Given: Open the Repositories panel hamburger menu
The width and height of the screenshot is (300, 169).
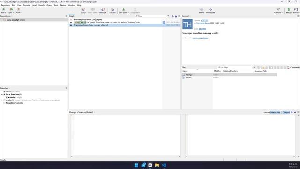Looking at the screenshot, I should [67, 16].
